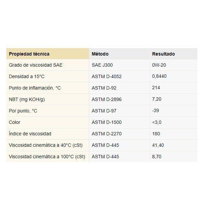Click the '7,20' result value
The height and width of the screenshot is (202, 202).
(x=157, y=99)
